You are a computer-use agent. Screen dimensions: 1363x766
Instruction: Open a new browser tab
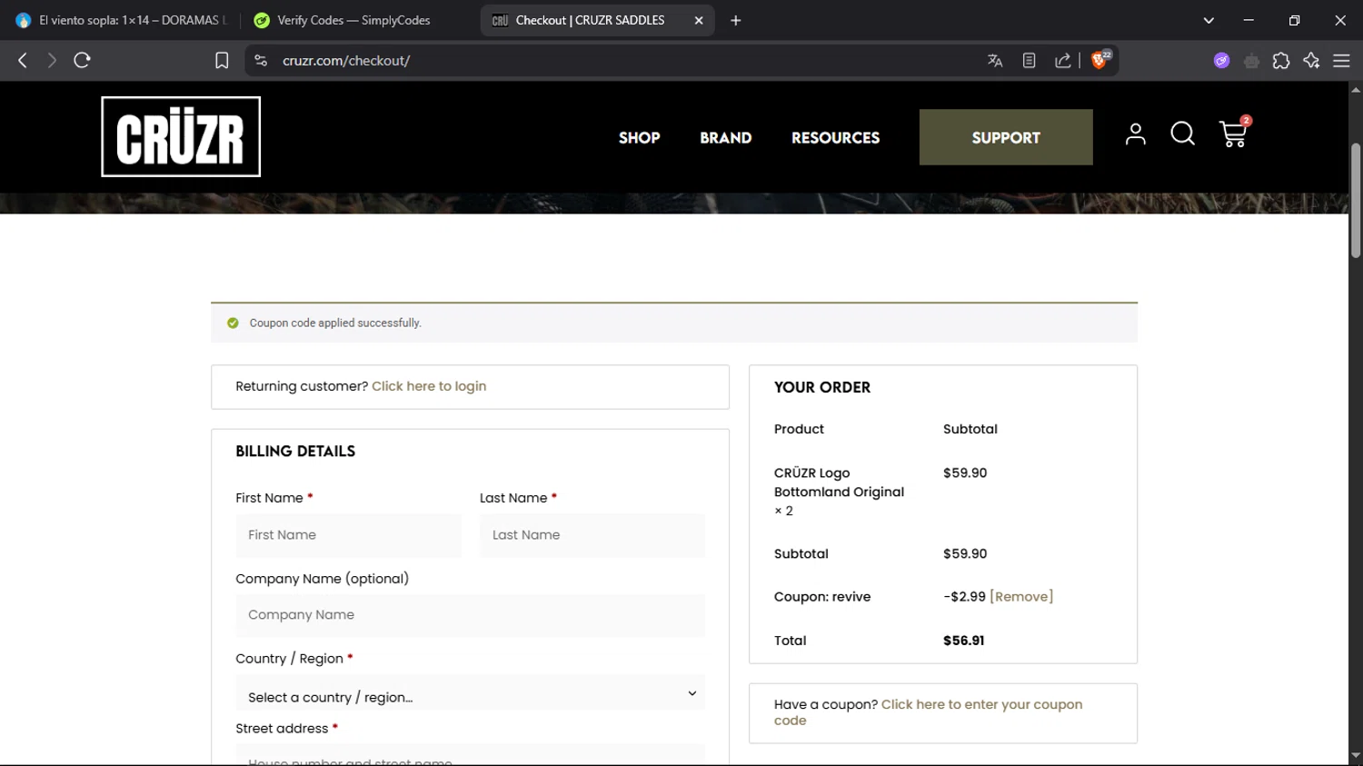736,20
